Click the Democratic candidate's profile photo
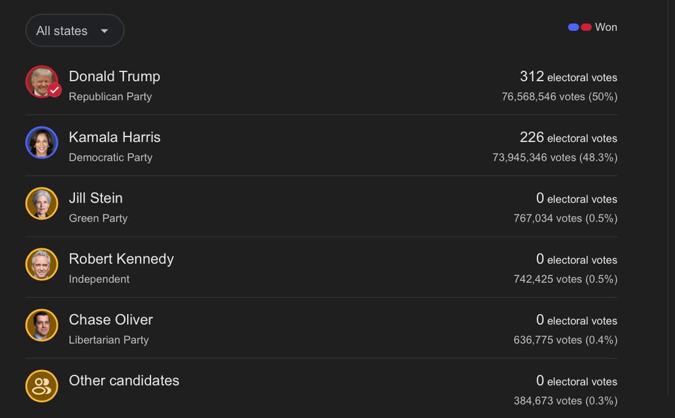Screen dimensions: 675x418 42,142
